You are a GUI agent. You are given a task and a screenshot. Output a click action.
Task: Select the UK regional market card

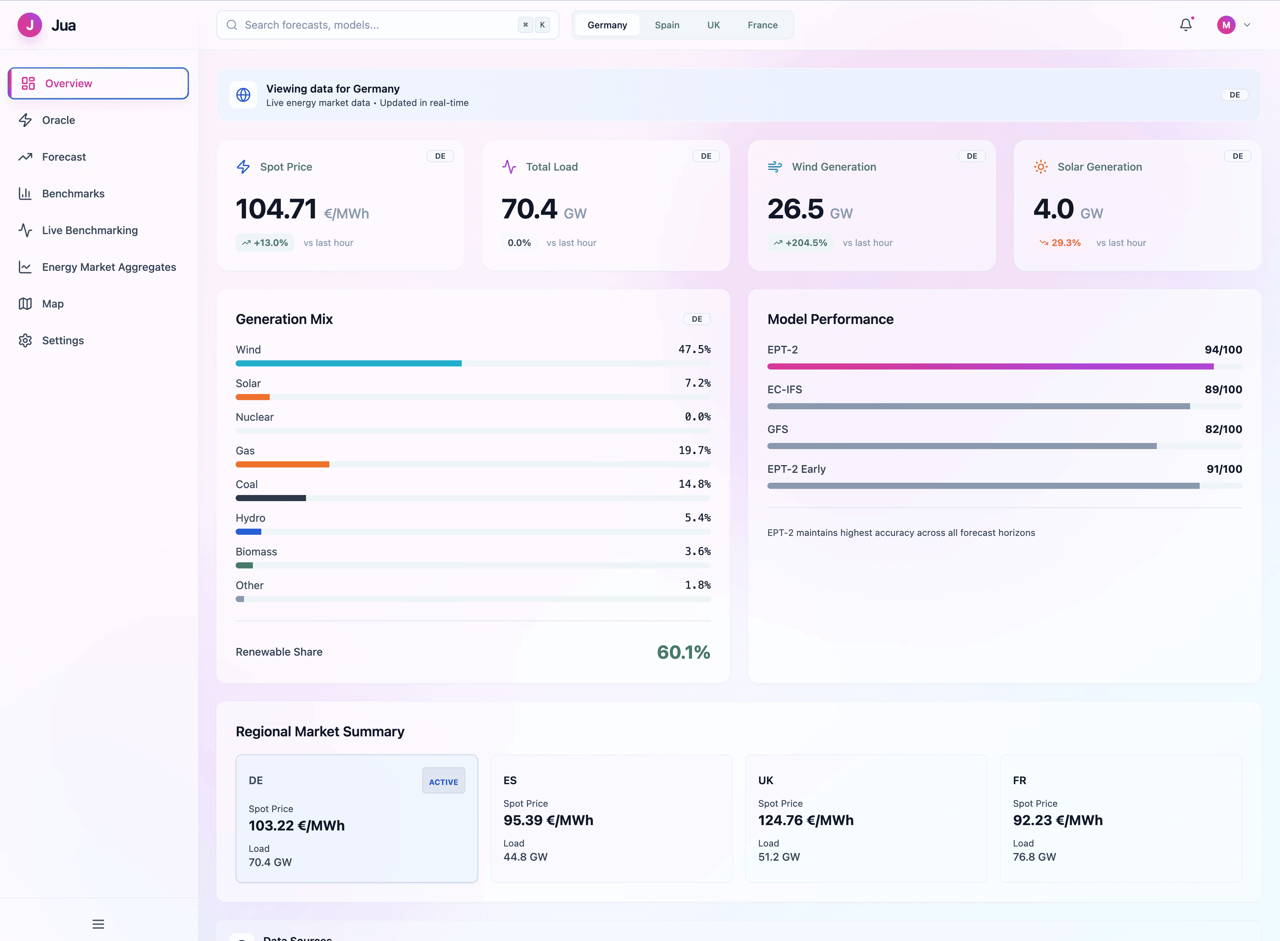[x=866, y=818]
